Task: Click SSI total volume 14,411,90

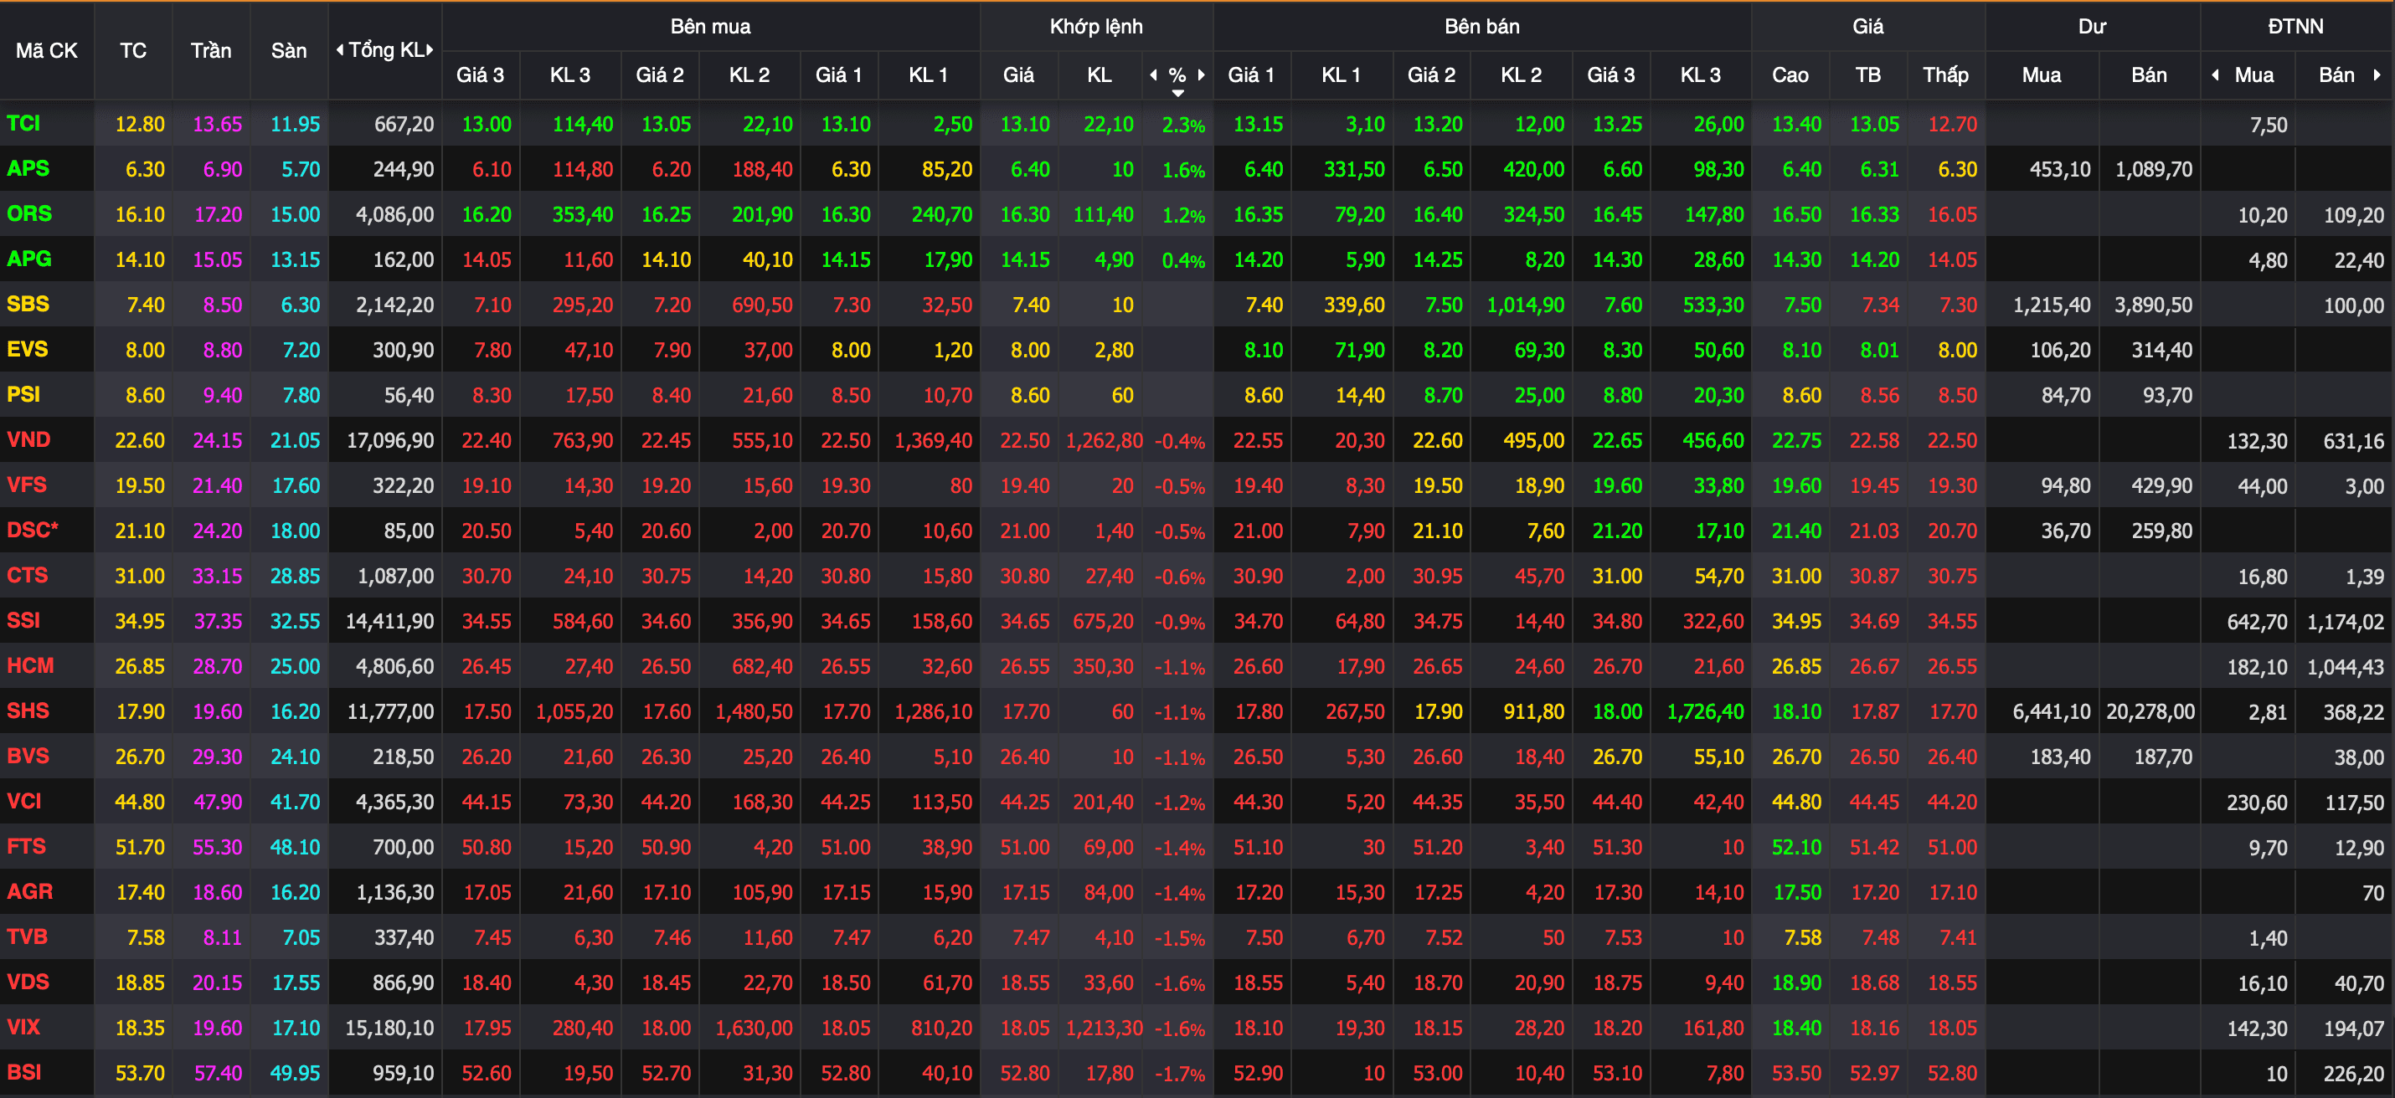Action: click(x=389, y=622)
